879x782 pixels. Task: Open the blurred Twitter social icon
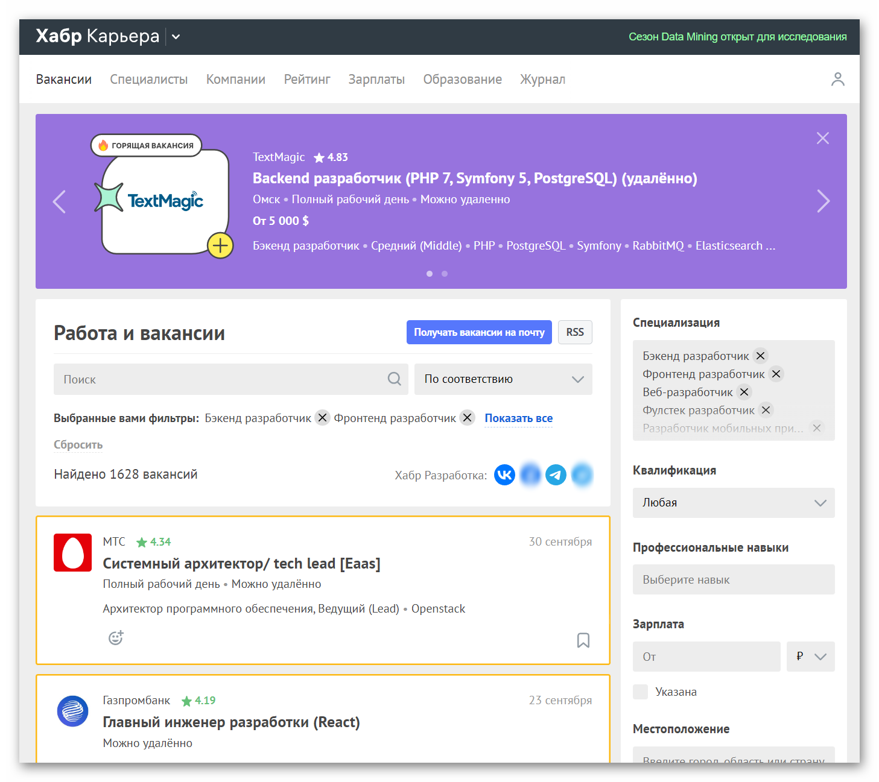point(582,475)
